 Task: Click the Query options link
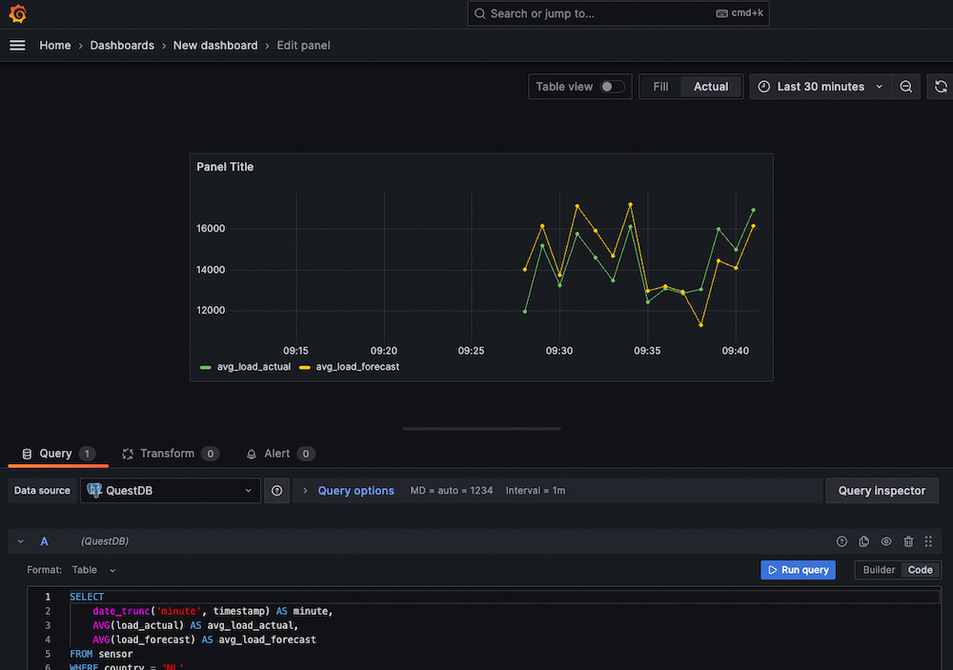click(355, 491)
